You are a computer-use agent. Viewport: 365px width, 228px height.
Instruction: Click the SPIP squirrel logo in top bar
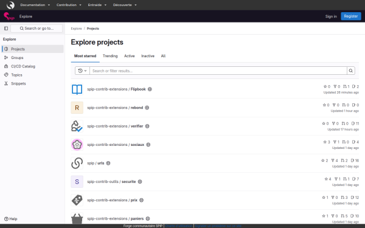point(10,5)
